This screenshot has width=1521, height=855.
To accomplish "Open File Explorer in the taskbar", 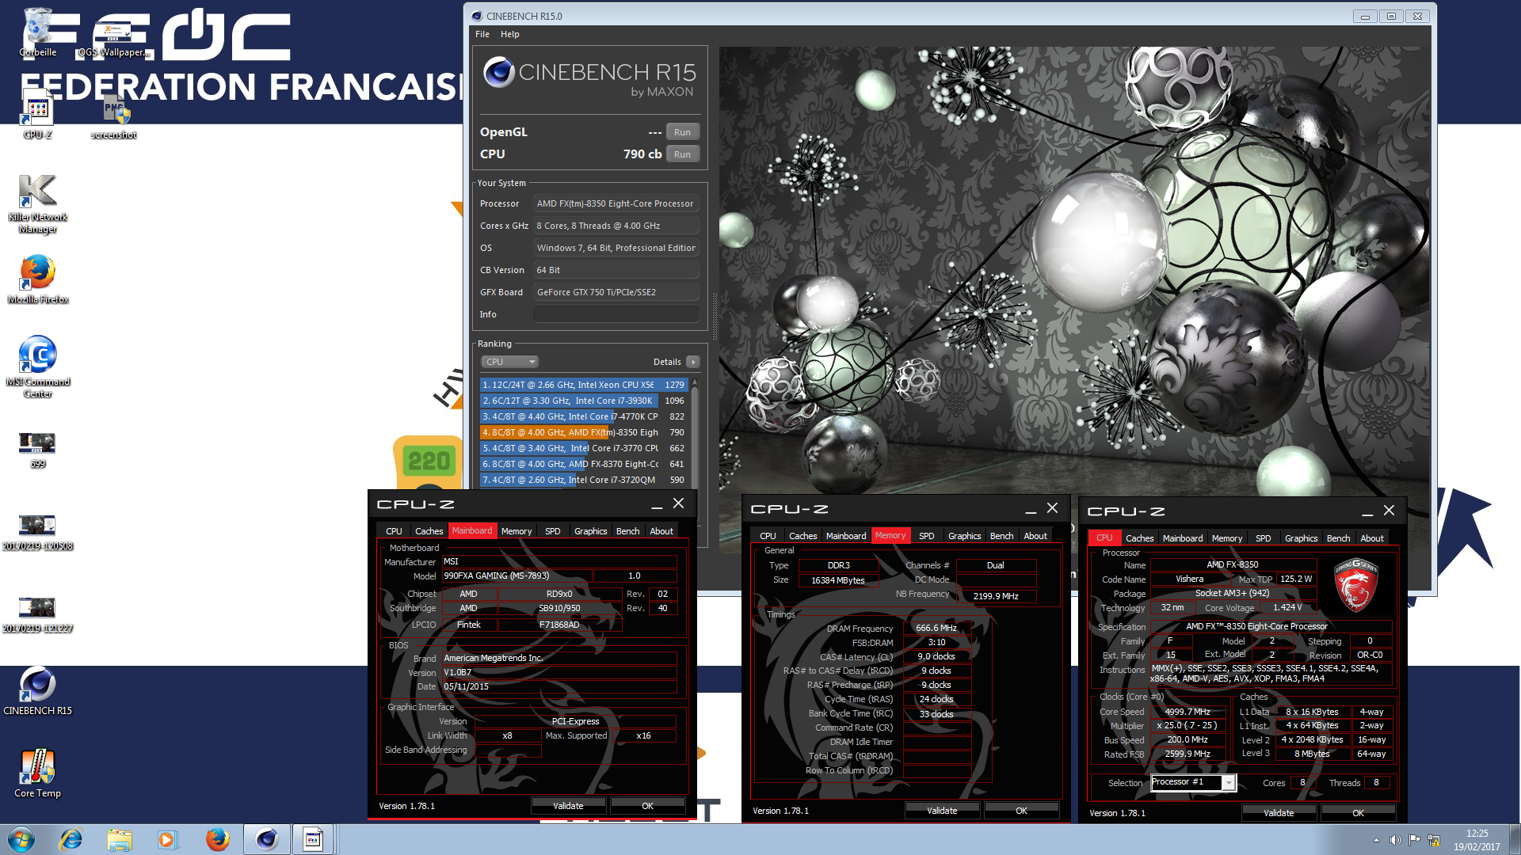I will (120, 839).
